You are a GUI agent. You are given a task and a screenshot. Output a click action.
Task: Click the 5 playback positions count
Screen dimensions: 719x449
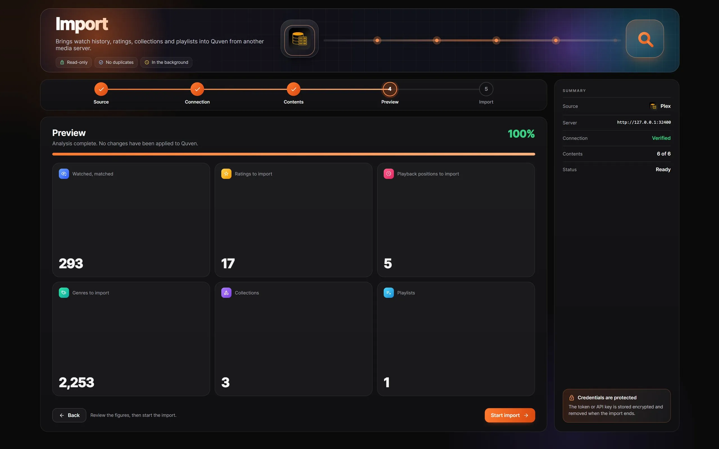[388, 264]
